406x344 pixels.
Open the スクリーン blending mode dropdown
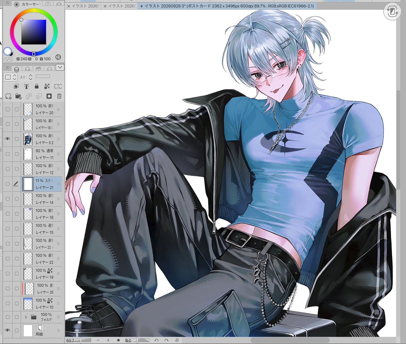tap(26, 77)
